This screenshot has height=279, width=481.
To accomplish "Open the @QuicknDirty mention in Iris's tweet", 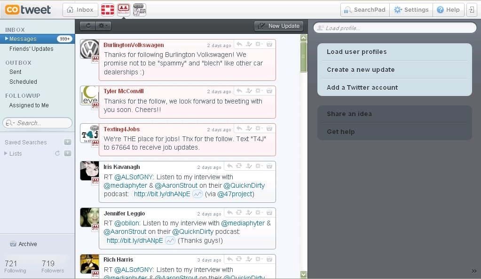I will 244,186.
